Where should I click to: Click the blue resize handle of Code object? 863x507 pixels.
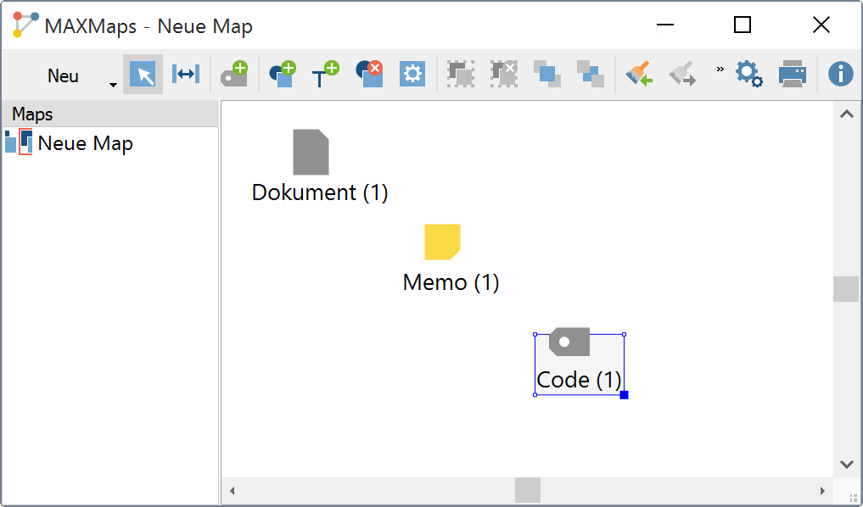coord(625,395)
